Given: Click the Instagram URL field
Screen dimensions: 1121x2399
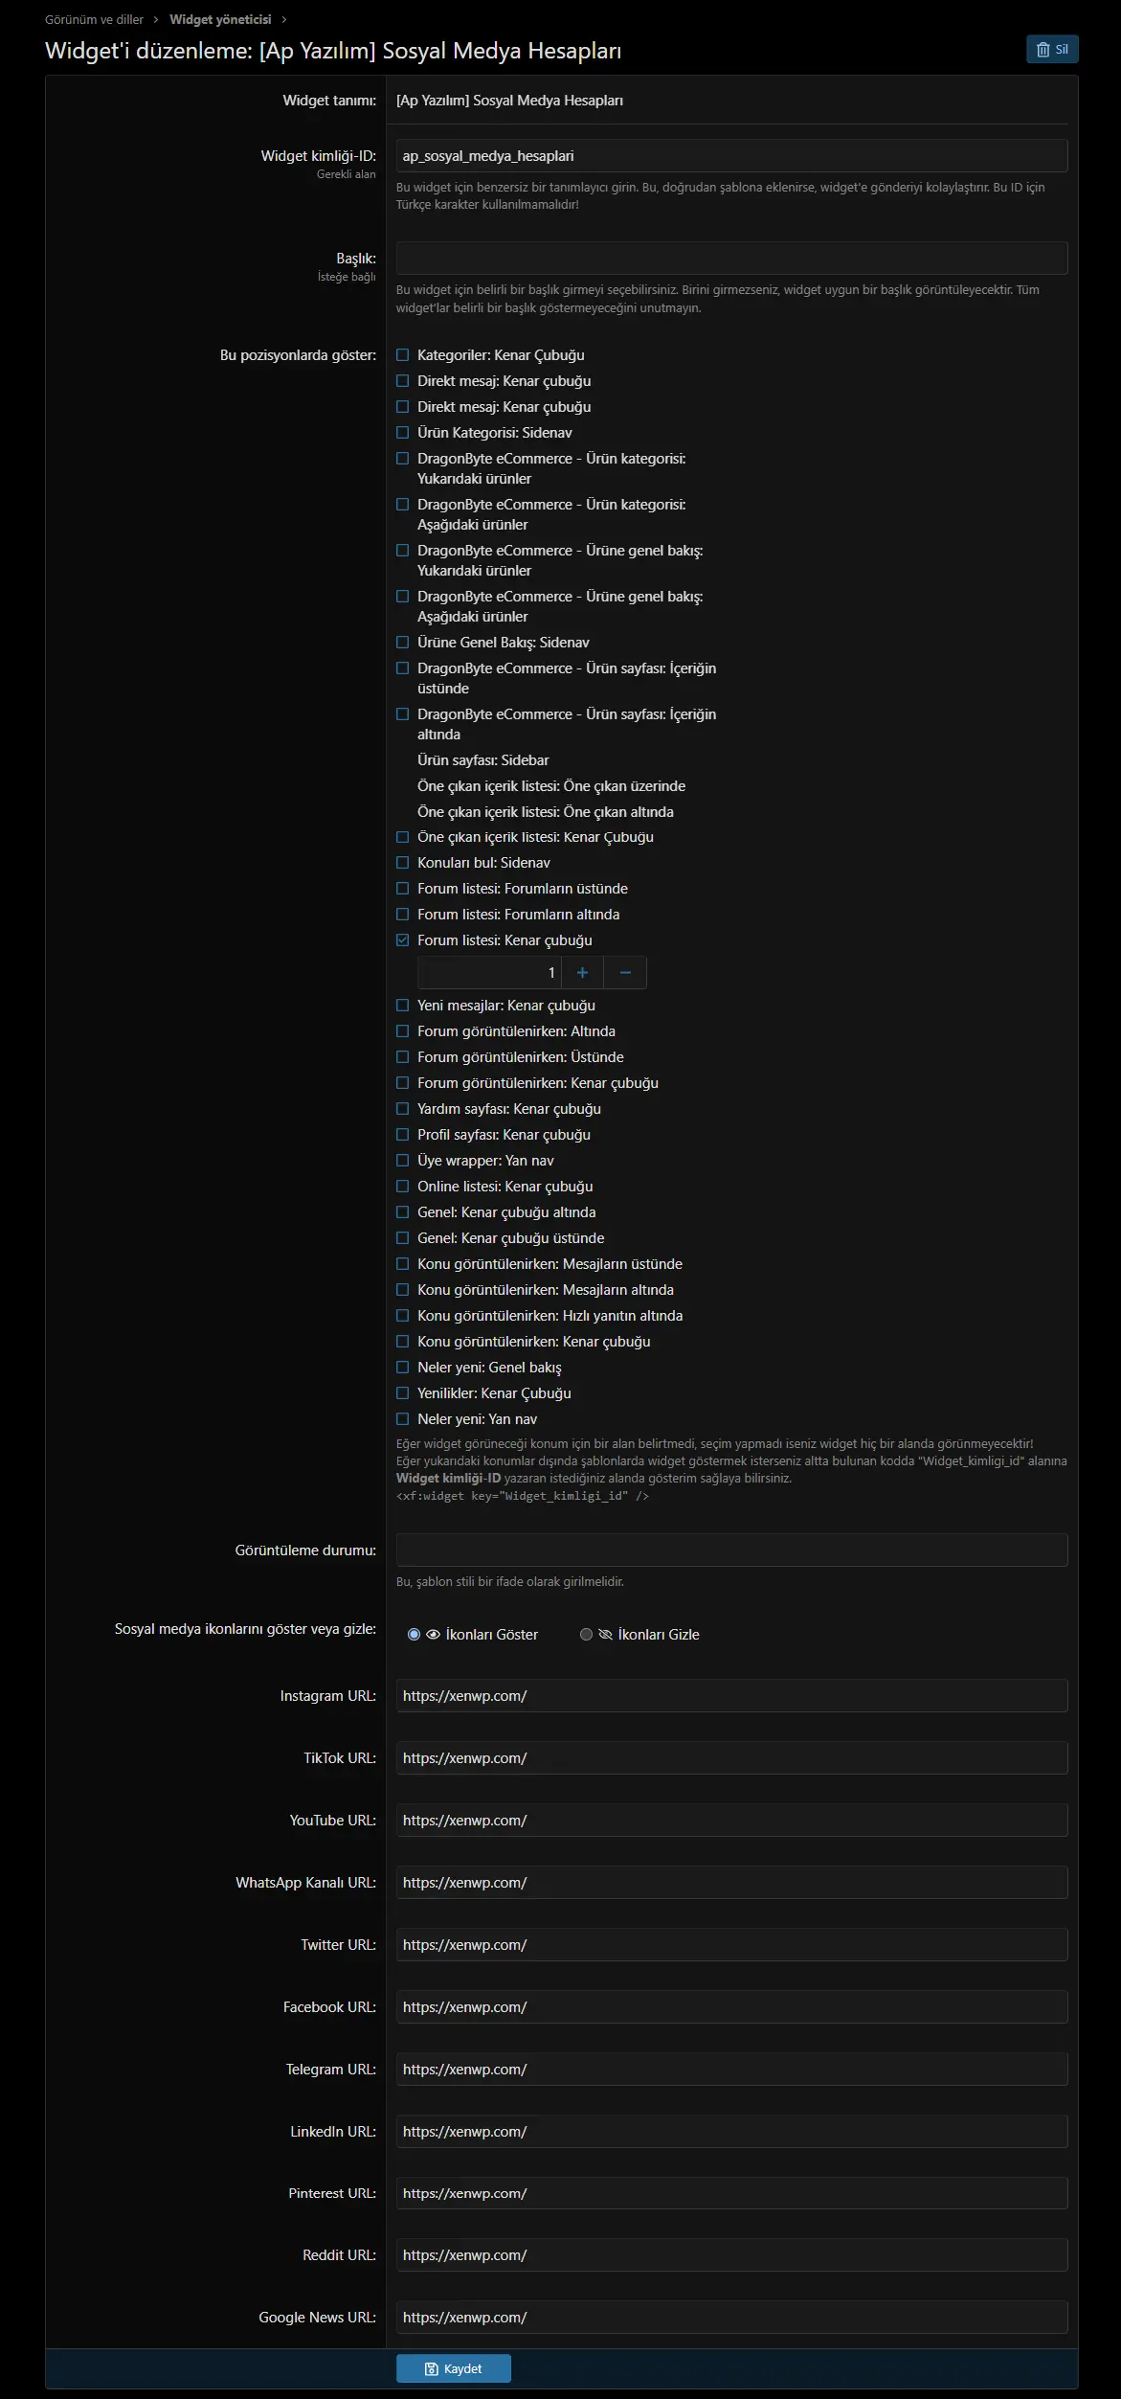Looking at the screenshot, I should [x=731, y=1696].
